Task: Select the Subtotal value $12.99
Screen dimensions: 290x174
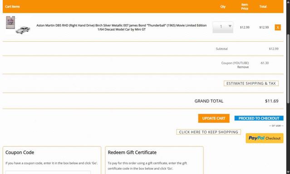Action: (x=274, y=49)
